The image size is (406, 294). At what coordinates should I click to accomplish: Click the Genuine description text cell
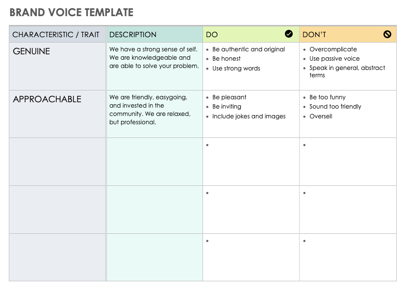click(x=154, y=58)
